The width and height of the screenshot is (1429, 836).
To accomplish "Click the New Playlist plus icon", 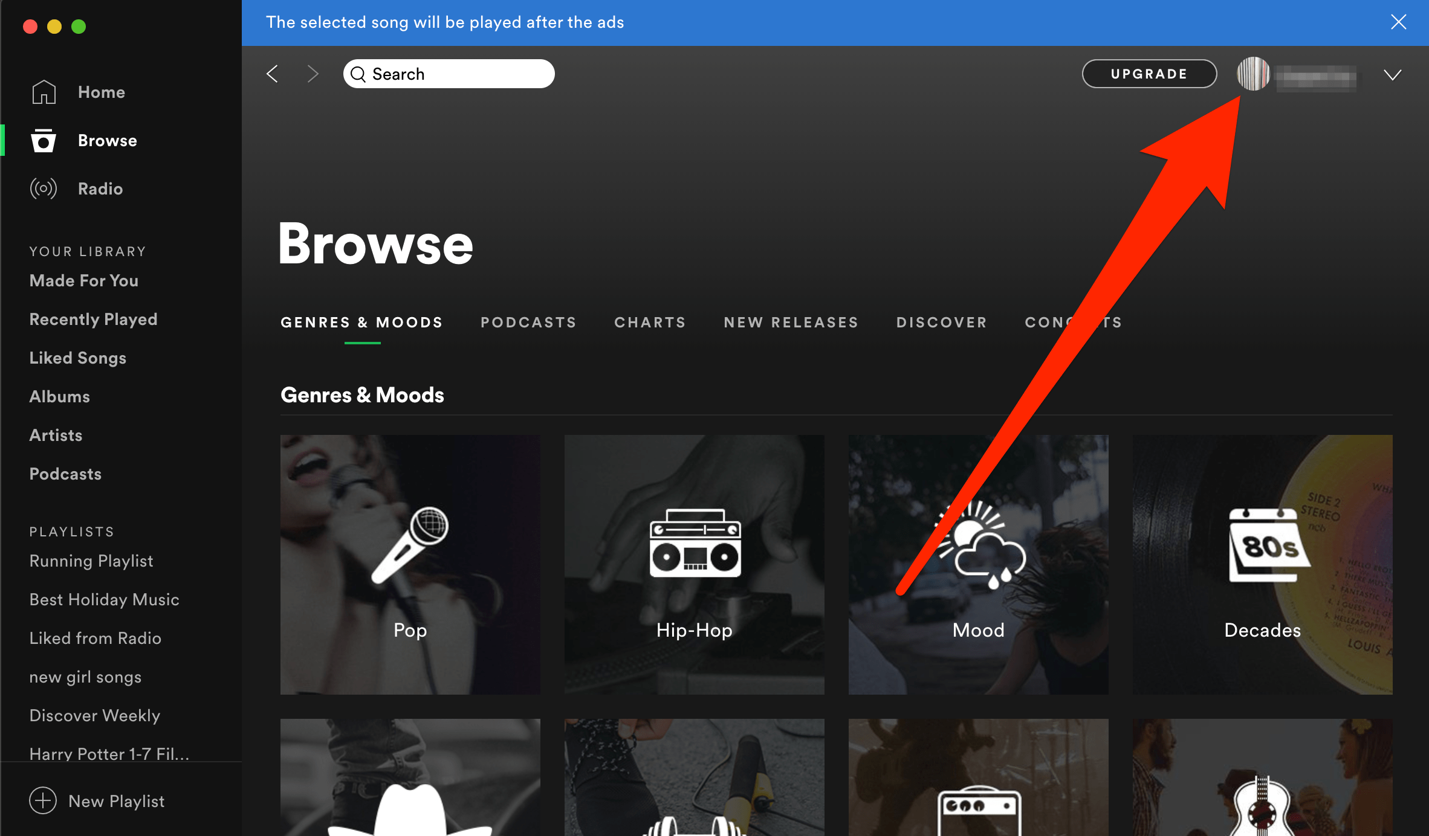I will 43,800.
